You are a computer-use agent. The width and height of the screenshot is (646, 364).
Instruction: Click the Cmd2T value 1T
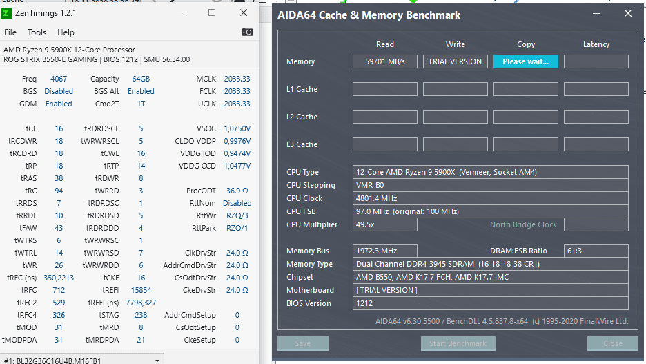coord(141,104)
